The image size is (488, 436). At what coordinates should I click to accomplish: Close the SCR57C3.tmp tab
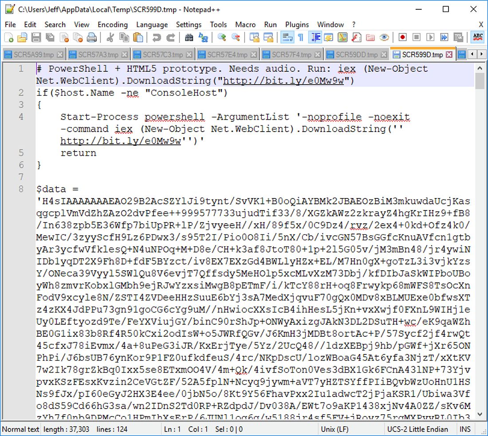click(x=189, y=54)
